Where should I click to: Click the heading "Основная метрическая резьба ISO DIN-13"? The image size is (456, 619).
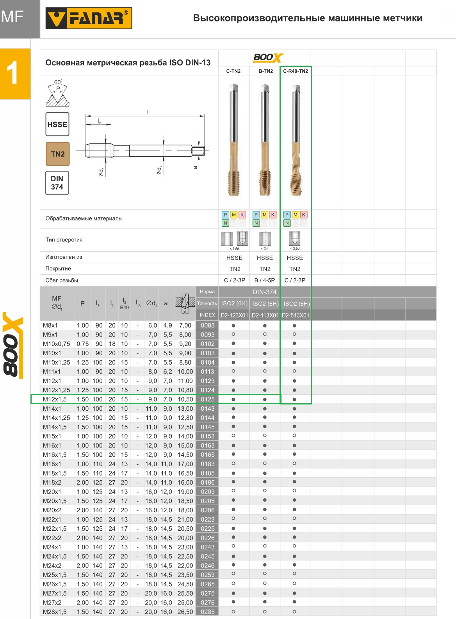[128, 63]
